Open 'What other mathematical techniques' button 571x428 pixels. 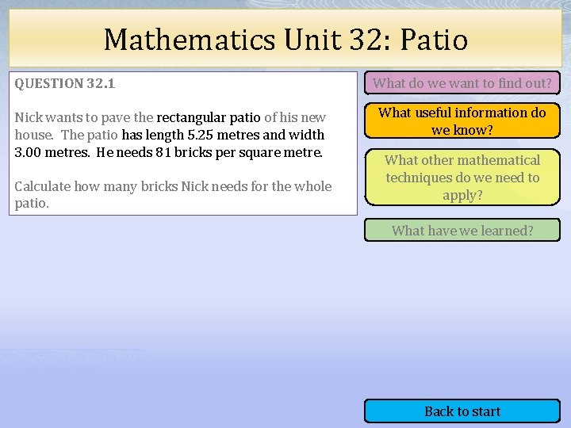tap(462, 178)
